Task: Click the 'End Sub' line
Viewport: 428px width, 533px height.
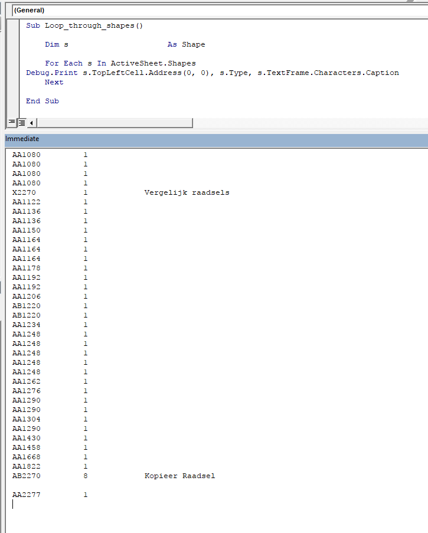Action: coord(43,101)
